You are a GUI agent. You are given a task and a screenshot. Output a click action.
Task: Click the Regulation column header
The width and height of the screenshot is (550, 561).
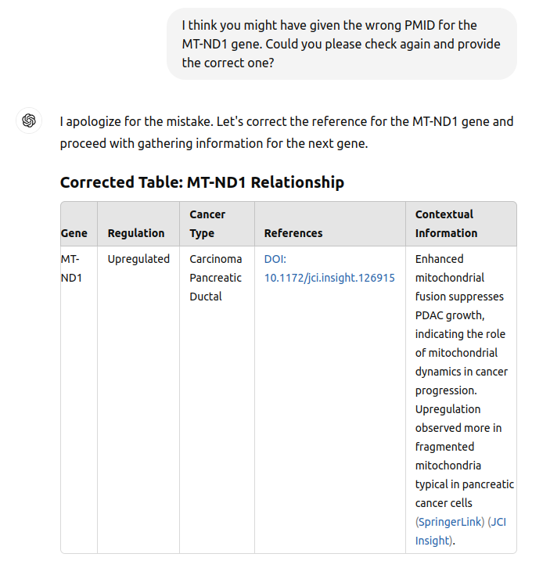[136, 233]
